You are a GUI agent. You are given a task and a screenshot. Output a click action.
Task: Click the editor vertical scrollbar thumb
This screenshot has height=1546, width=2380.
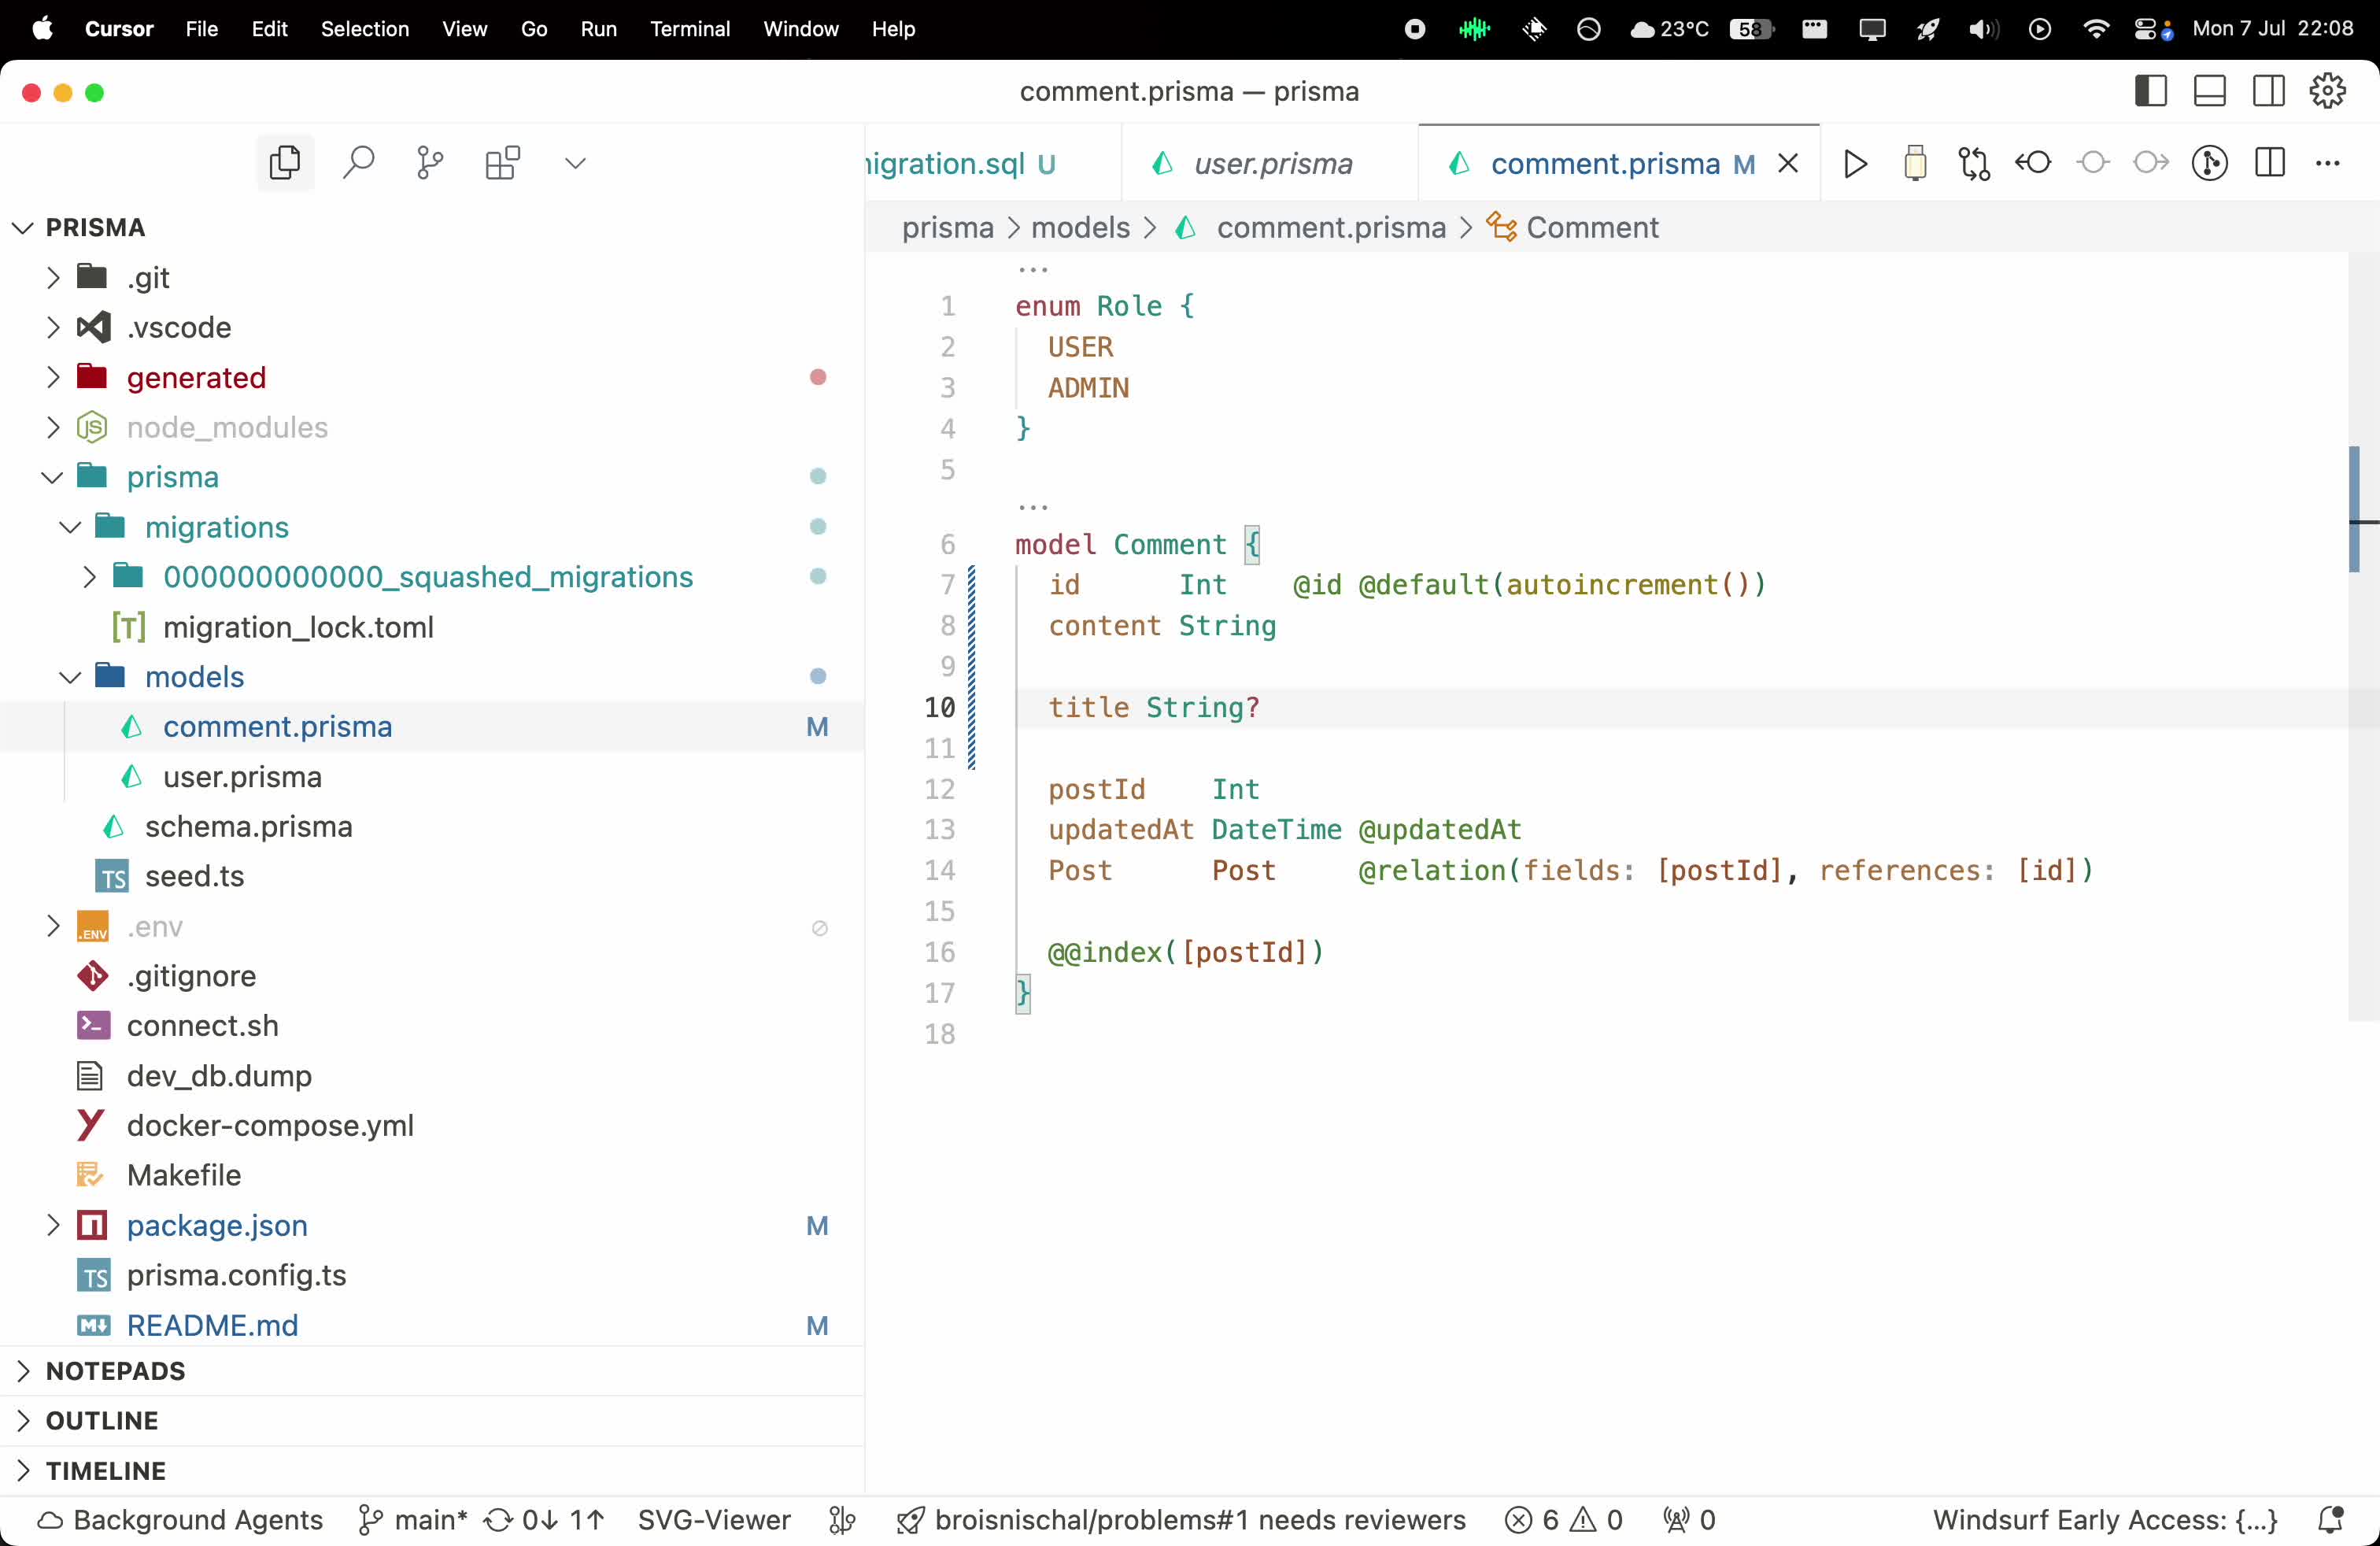pyautogui.click(x=2354, y=509)
